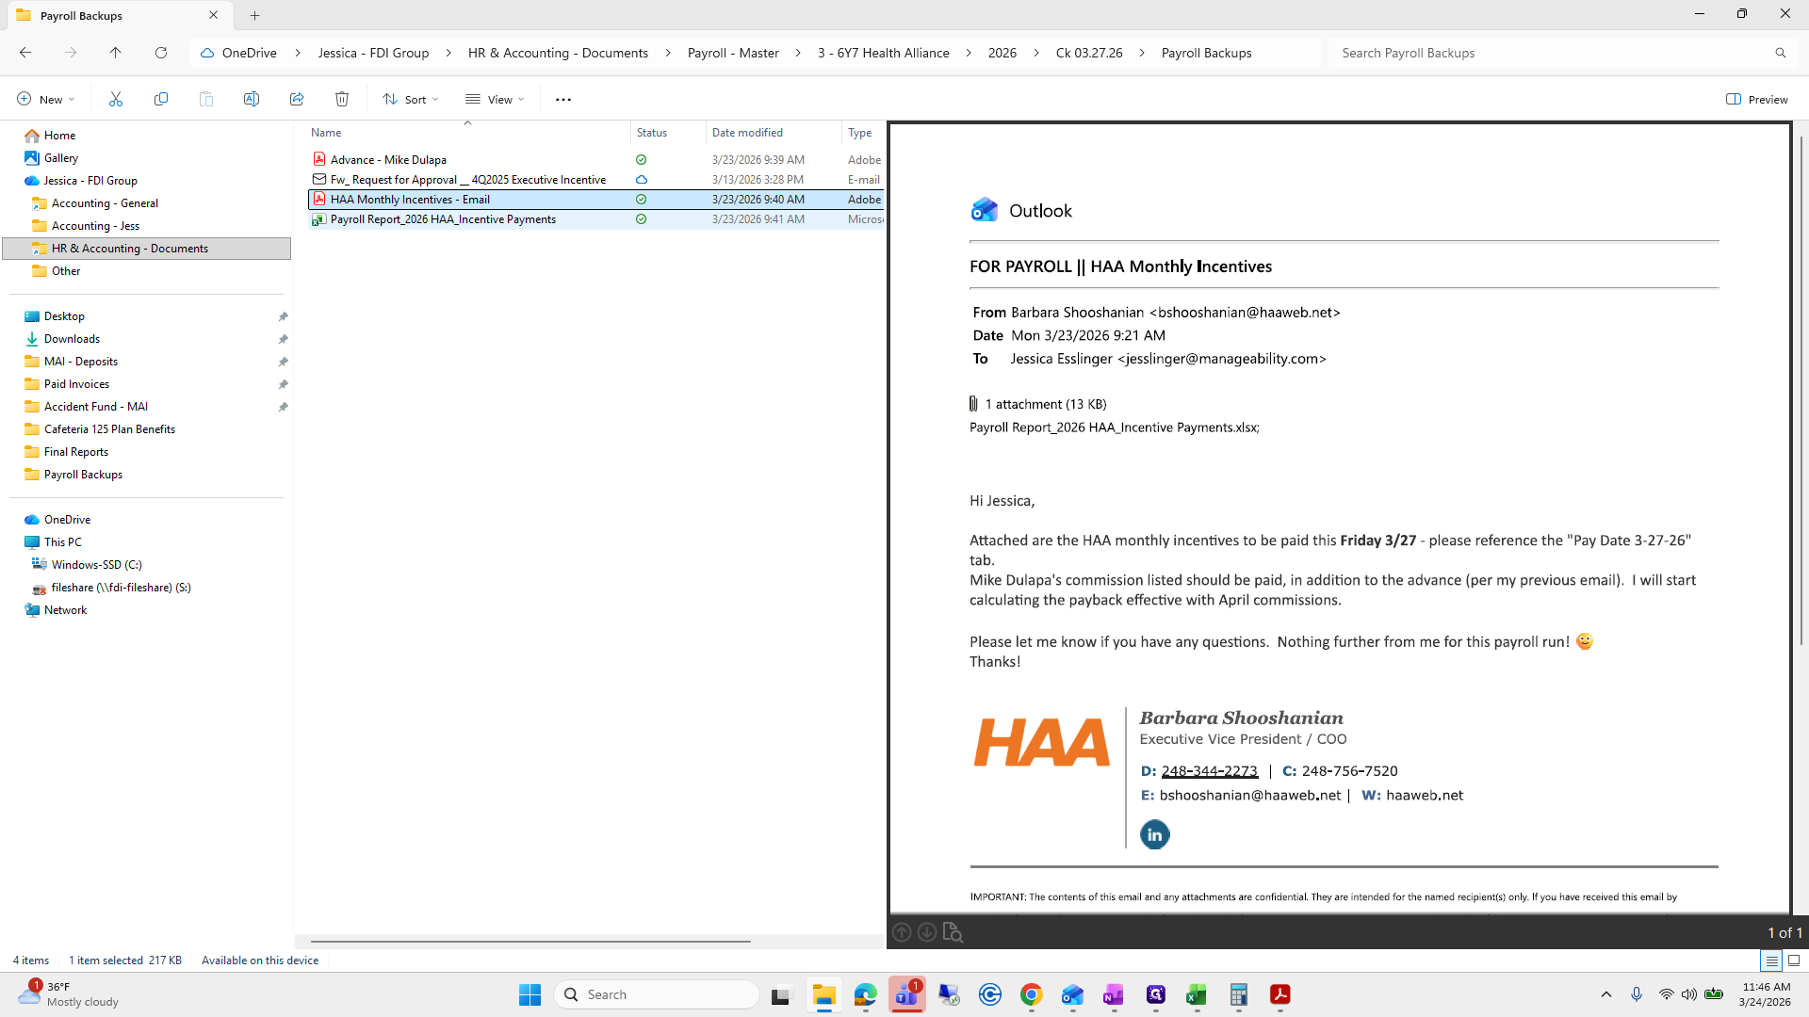Open the See more ellipsis menu
This screenshot has width=1809, height=1017.
point(562,99)
